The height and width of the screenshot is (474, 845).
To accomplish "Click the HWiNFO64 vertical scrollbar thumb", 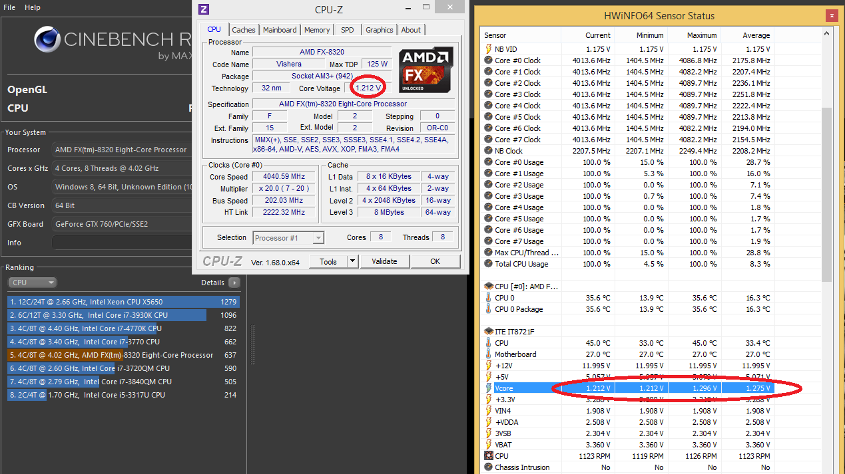I will click(827, 194).
